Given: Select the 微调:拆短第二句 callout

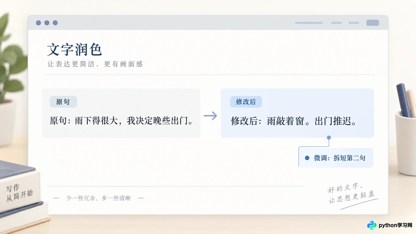Looking at the screenshot, I should point(336,158).
